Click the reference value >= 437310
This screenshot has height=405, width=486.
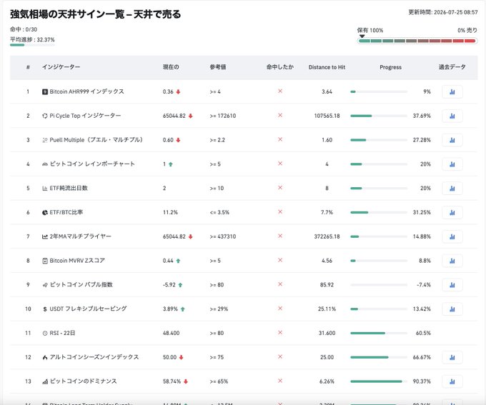tap(223, 236)
